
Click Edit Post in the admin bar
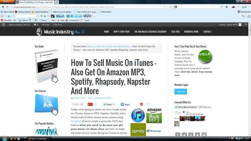pos(57,25)
